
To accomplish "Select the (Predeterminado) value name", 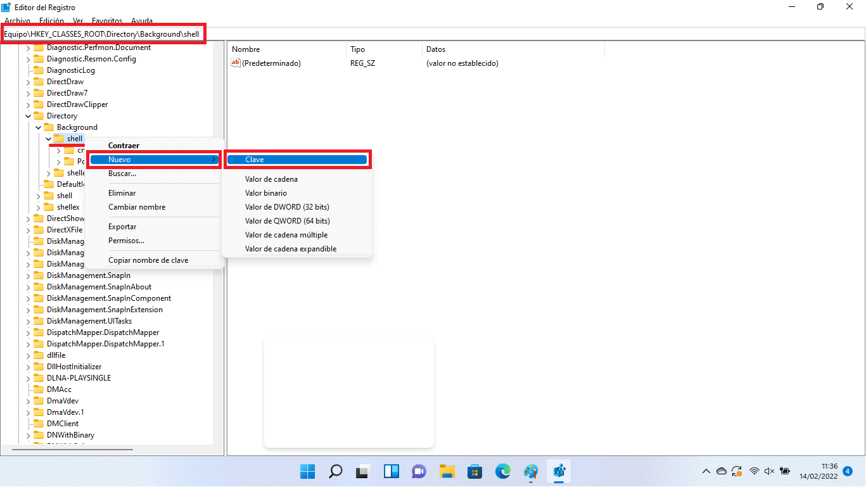I will click(x=271, y=63).
